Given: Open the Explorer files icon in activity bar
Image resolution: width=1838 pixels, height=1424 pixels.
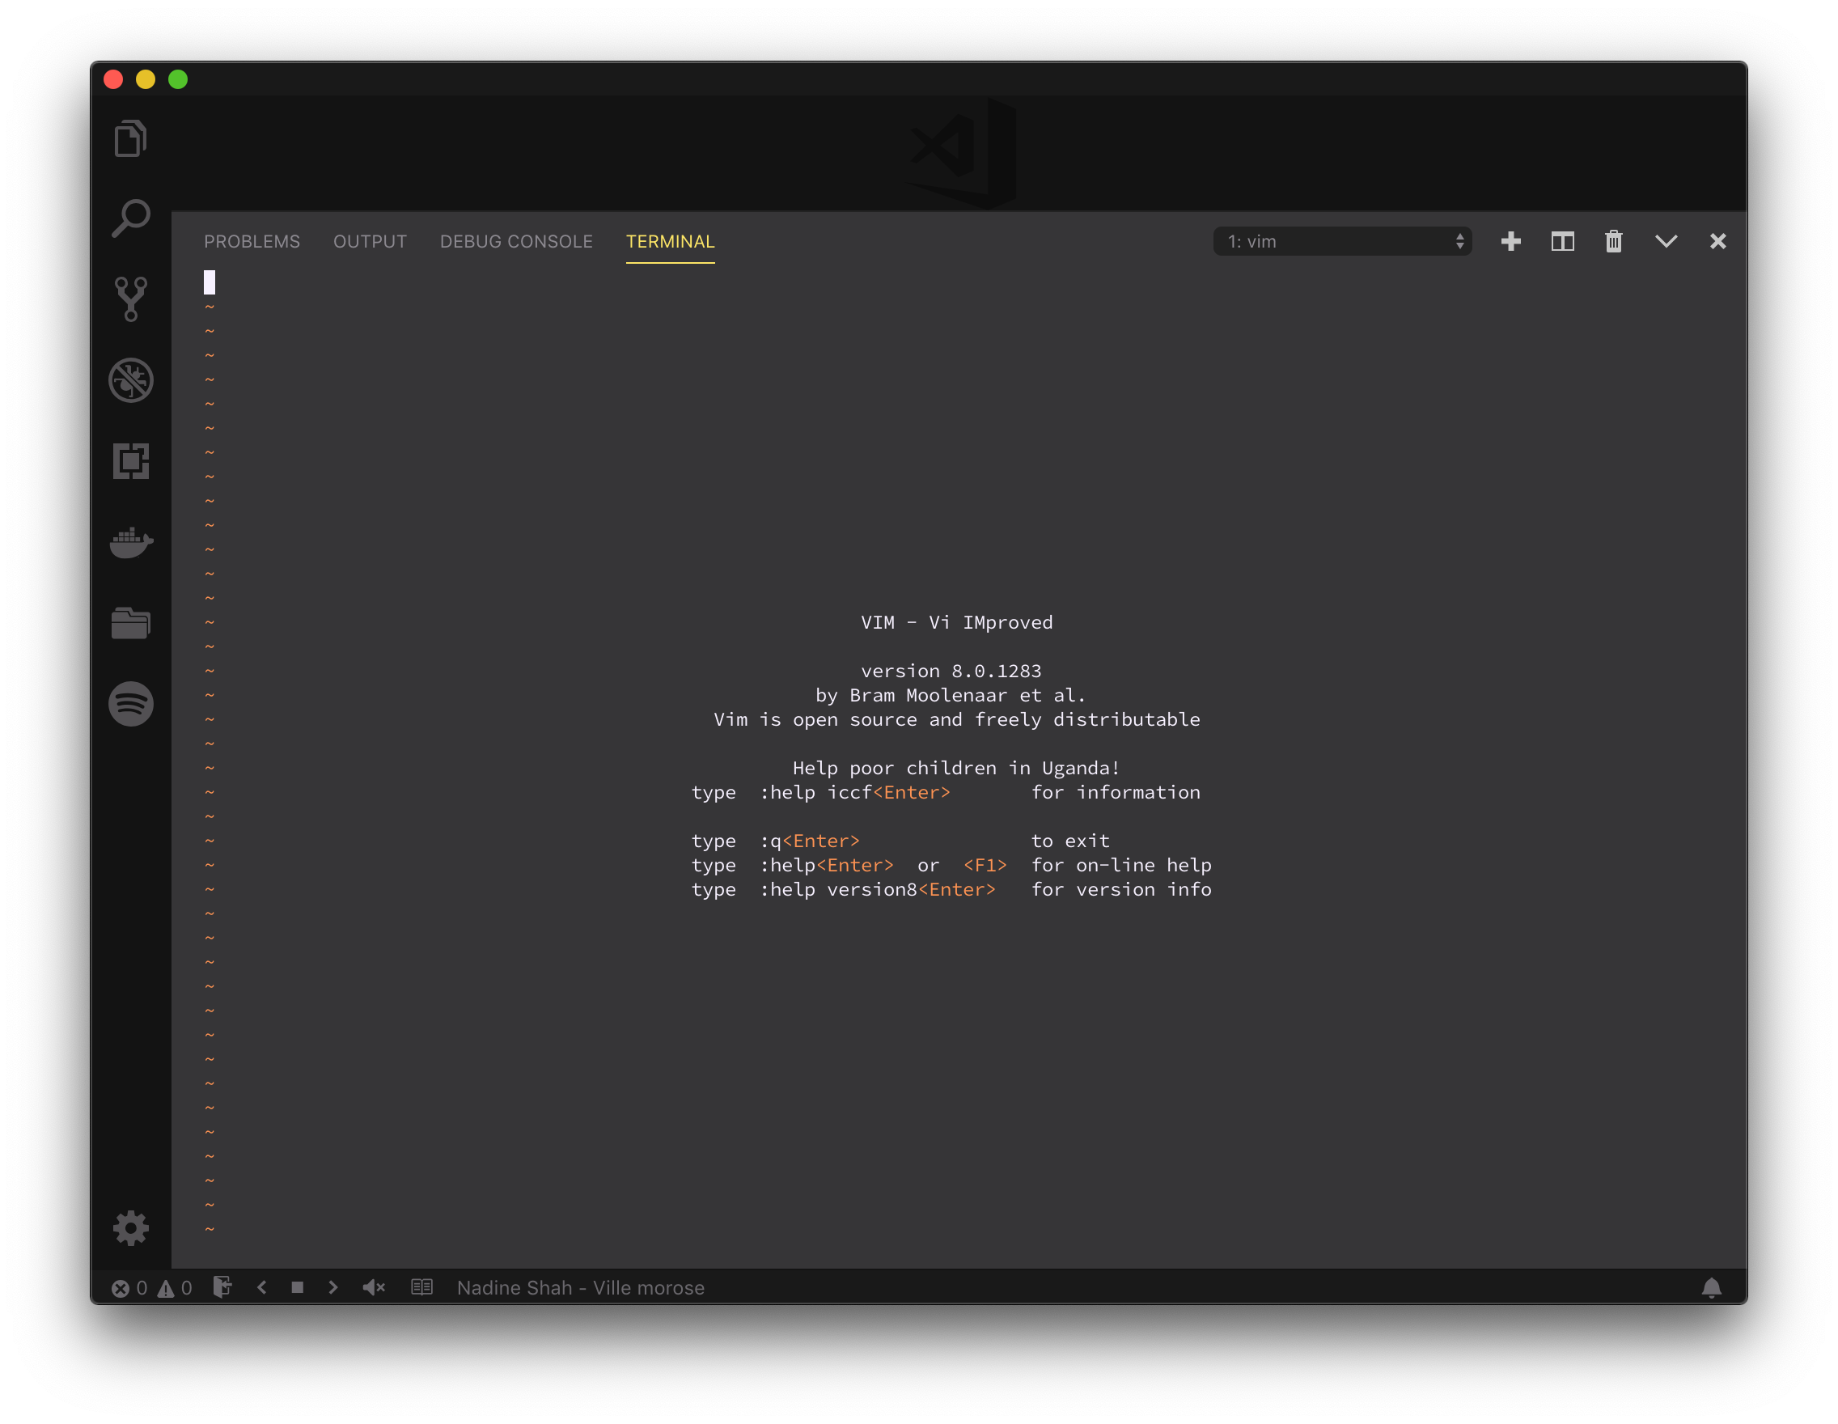Looking at the screenshot, I should click(130, 138).
